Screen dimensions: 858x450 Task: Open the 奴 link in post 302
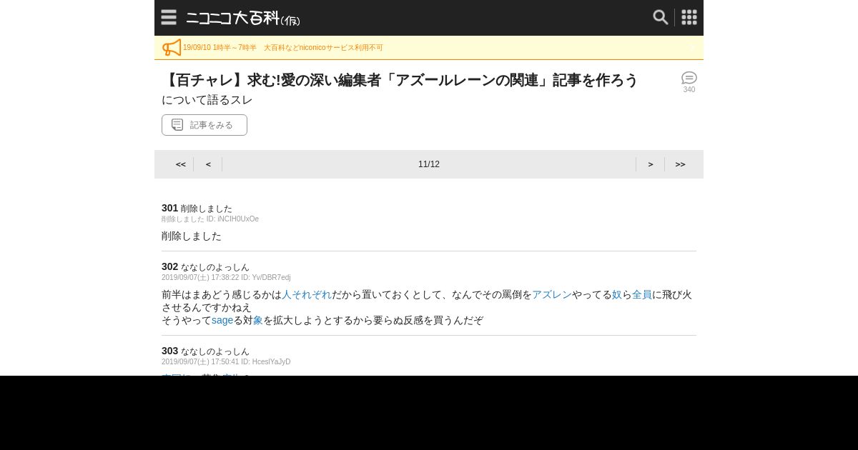pyautogui.click(x=617, y=294)
